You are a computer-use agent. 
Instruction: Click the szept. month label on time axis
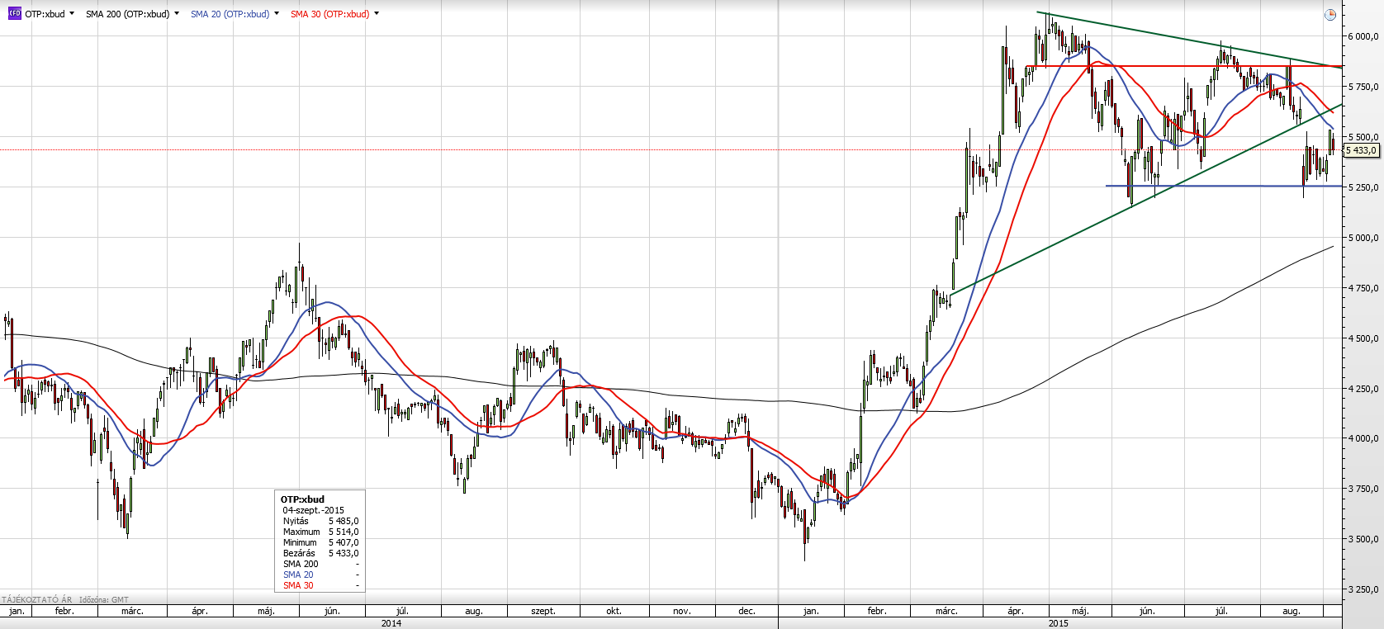(543, 611)
